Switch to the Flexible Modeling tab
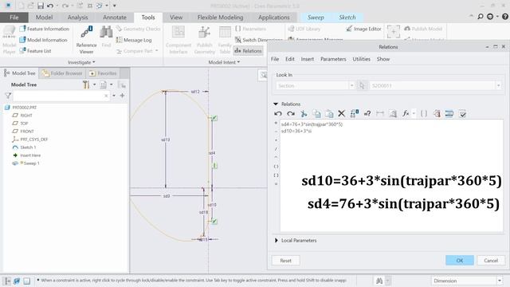The height and width of the screenshot is (287, 510). (220, 18)
